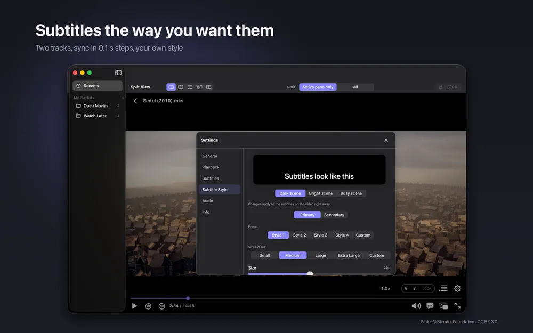
Task: Click the video progress bar handle
Action: (x=188, y=298)
